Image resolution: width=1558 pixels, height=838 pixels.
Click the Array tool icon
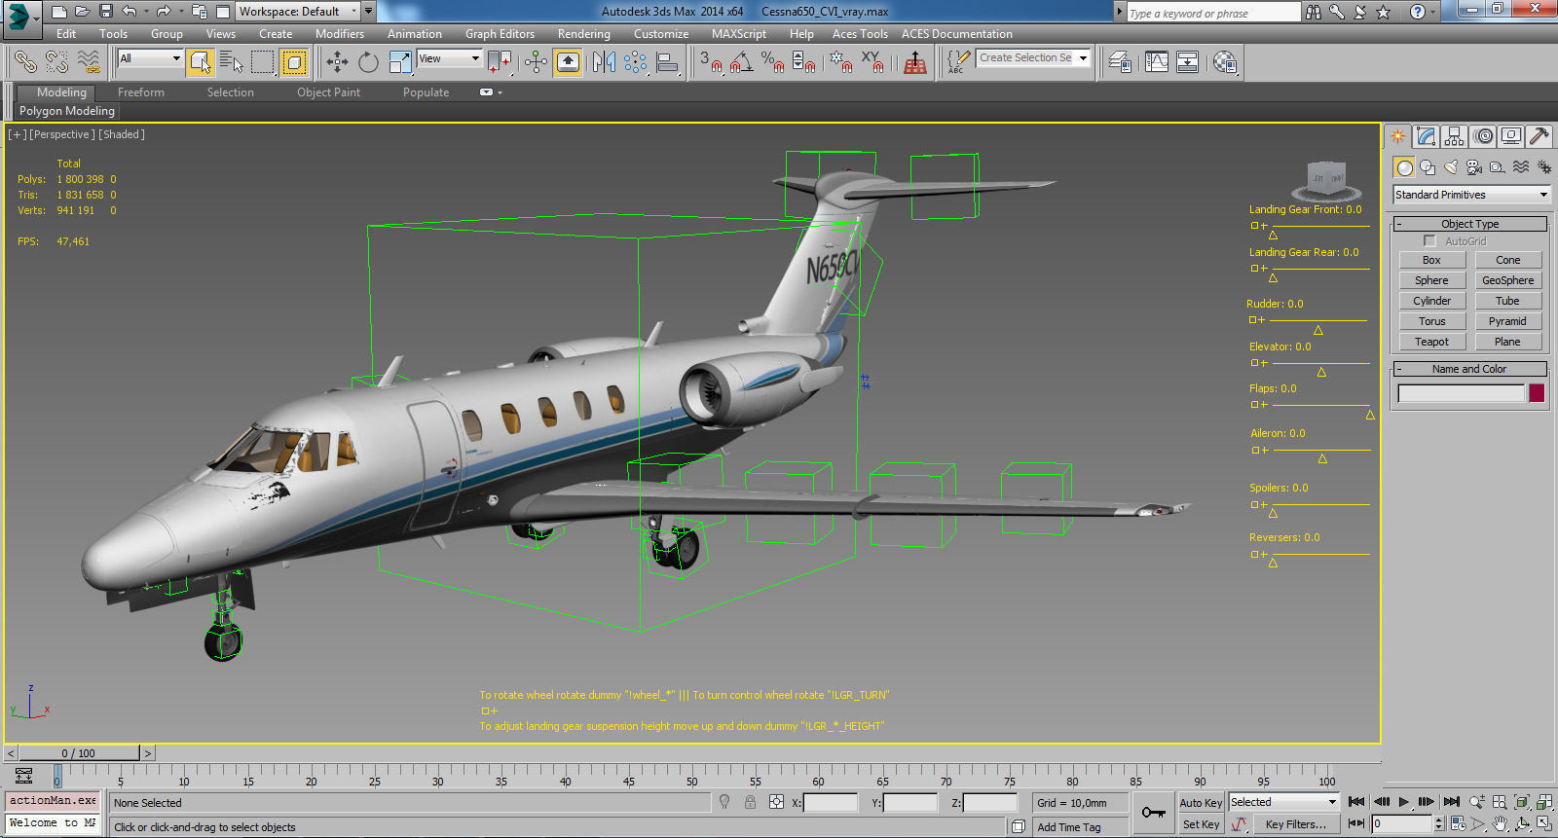coord(635,62)
